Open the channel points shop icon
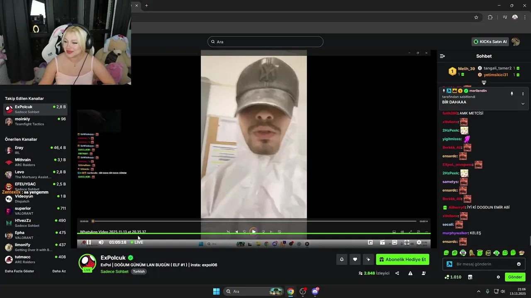The height and width of the screenshot is (298, 531). coord(470,277)
